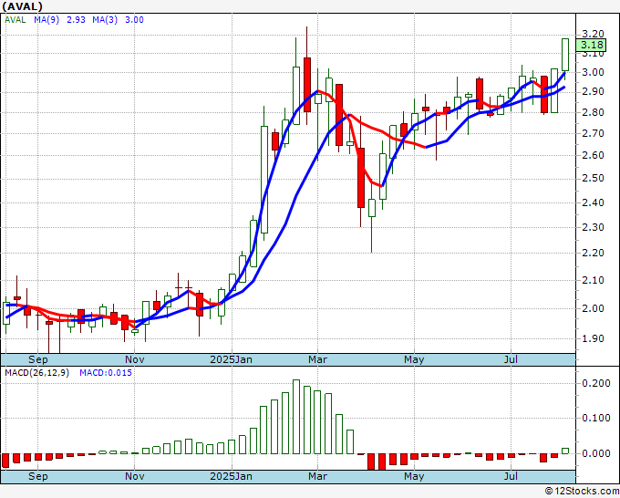Click the 3.20 price axis label
The height and width of the screenshot is (498, 620).
click(594, 34)
